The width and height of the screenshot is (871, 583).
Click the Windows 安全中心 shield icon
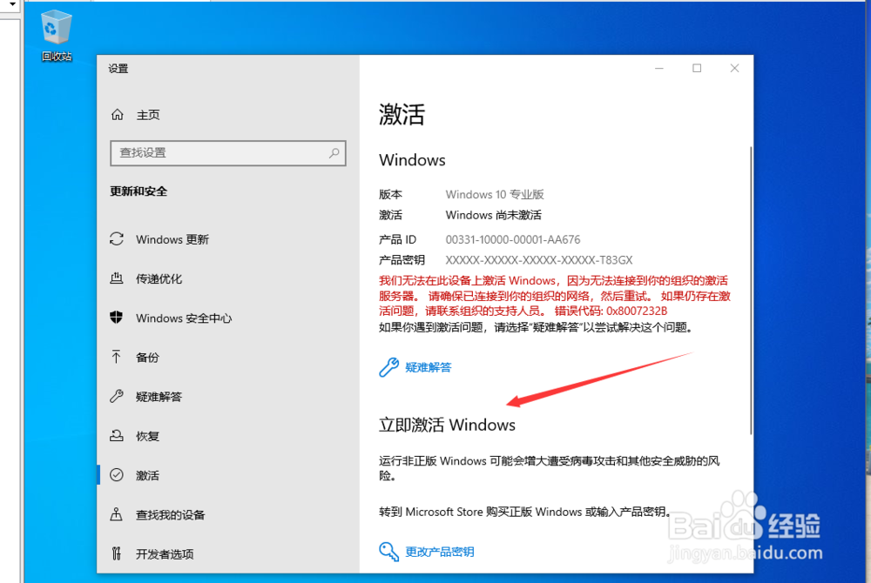pos(117,318)
